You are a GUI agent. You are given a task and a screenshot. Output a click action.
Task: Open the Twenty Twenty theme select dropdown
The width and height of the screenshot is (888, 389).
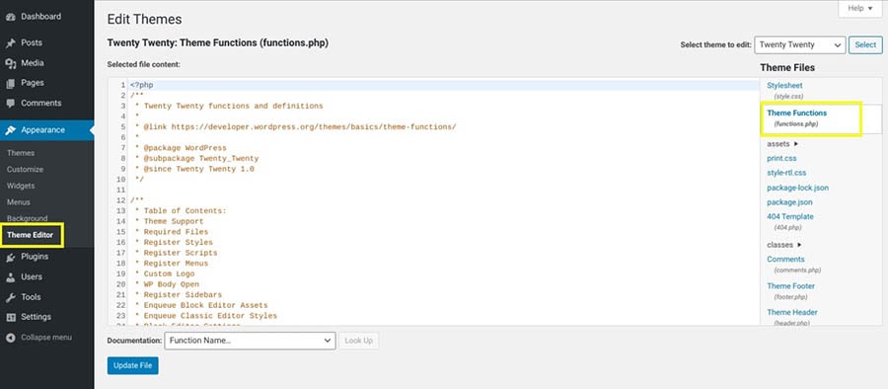click(x=799, y=44)
